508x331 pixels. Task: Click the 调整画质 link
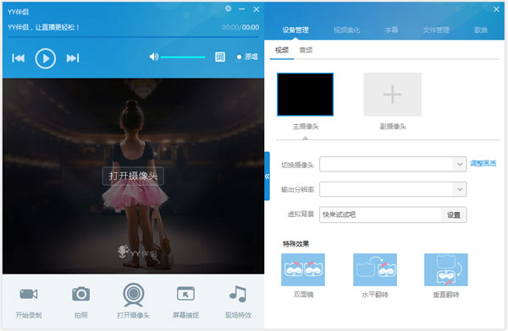coord(483,164)
